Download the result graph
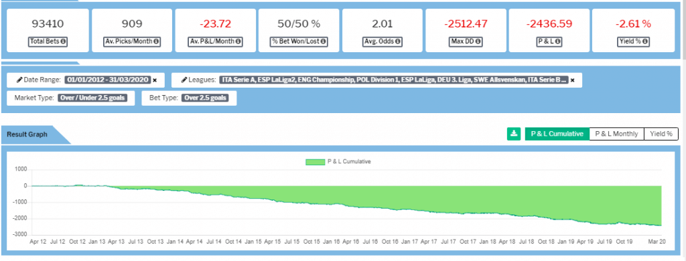The image size is (686, 261). 514,134
